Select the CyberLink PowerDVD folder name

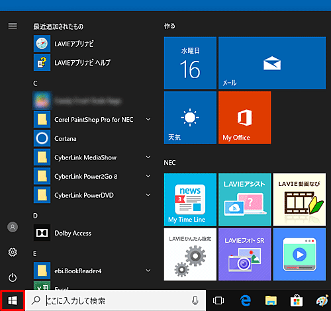click(x=84, y=195)
